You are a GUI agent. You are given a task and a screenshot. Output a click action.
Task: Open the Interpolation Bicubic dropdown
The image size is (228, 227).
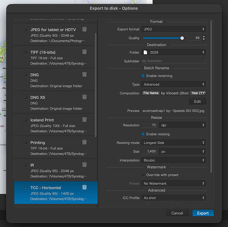(173, 160)
